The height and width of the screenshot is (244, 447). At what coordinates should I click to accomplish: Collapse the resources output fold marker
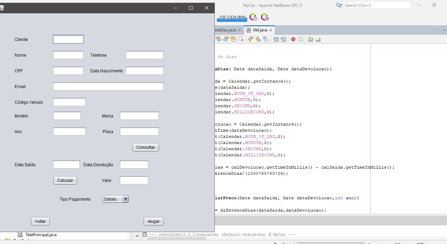pyautogui.click(x=145, y=234)
